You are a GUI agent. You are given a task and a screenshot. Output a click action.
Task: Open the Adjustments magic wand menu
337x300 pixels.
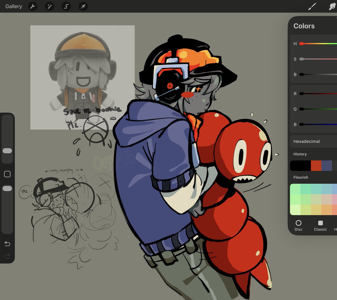click(49, 6)
